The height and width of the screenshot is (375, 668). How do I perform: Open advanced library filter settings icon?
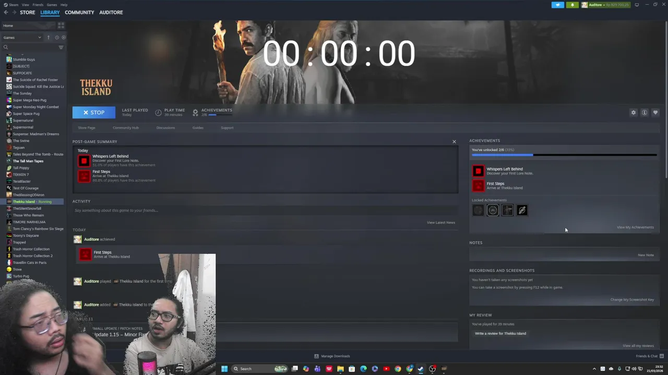61,47
